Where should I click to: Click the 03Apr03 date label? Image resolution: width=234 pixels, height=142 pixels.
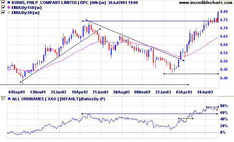pyautogui.click(x=184, y=92)
